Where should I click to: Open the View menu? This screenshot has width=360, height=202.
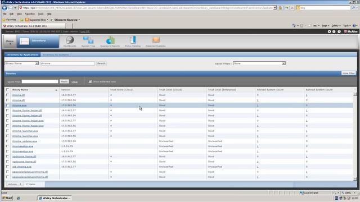click(x=19, y=14)
